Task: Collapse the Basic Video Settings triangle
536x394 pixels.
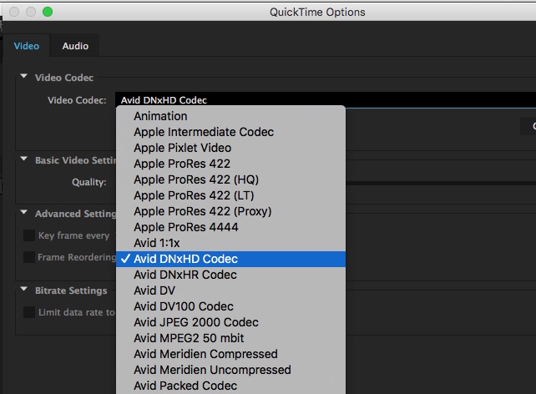Action: point(23,159)
